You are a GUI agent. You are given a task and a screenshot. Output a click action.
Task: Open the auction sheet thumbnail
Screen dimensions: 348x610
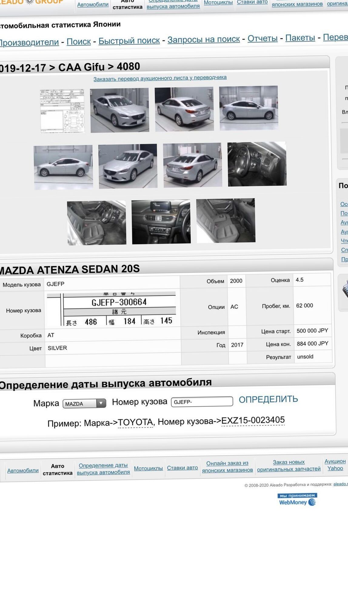click(x=62, y=111)
